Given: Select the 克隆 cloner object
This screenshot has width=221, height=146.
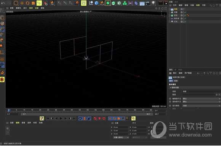Looking at the screenshot, I should pyautogui.click(x=176, y=12).
